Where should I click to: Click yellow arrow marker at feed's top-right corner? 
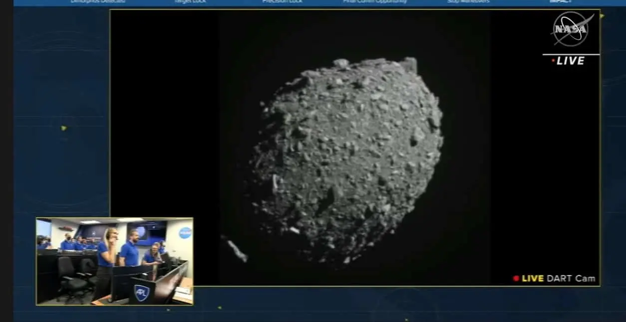tap(602, 16)
